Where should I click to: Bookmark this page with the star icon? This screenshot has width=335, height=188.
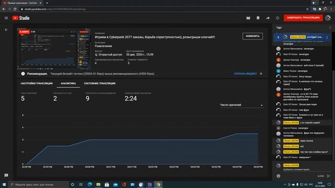[307, 9]
